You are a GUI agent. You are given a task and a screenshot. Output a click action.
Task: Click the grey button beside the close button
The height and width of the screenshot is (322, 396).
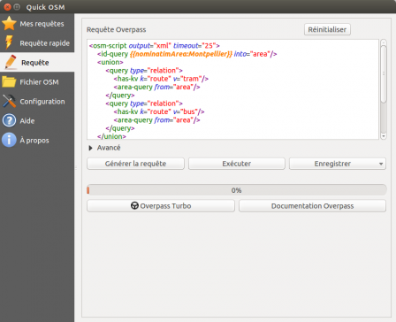pos(17,7)
